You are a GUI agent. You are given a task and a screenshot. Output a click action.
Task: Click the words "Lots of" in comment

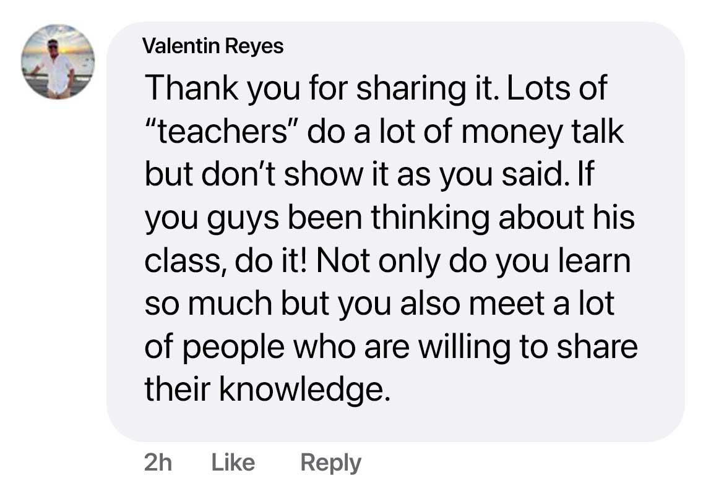point(557,88)
